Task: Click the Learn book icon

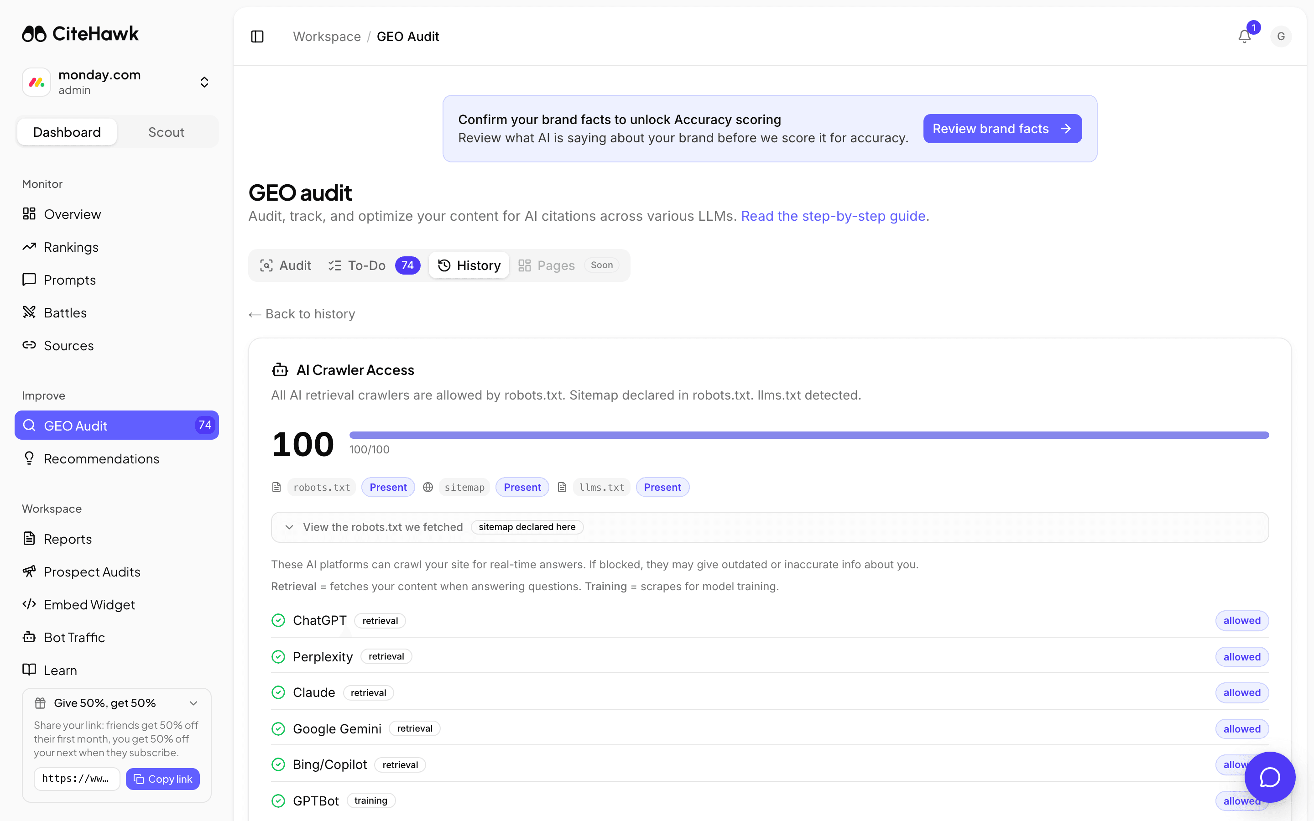Action: [x=29, y=670]
